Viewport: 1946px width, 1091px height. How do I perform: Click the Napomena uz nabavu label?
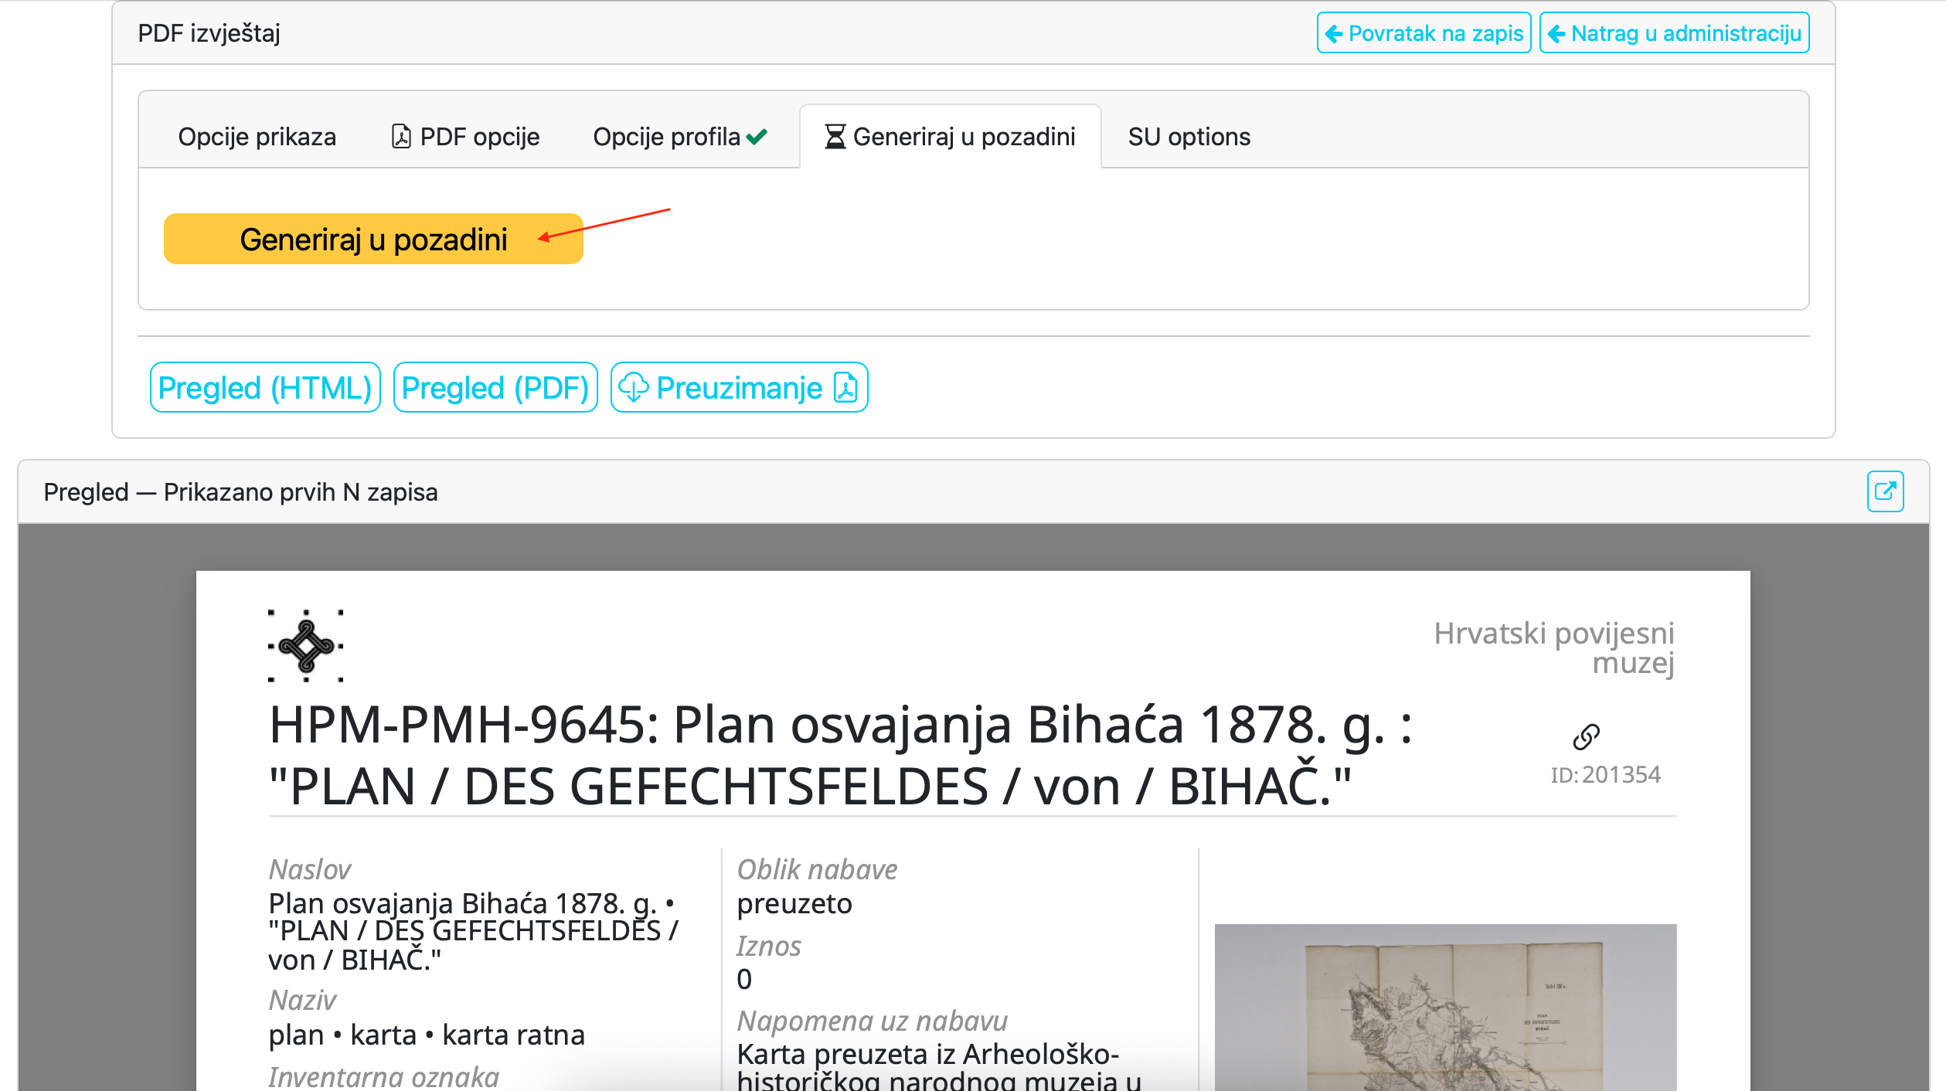click(x=872, y=1021)
